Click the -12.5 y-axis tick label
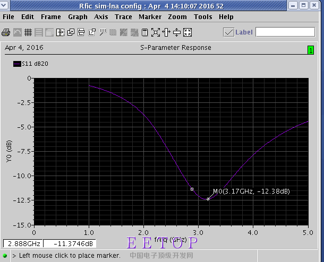The image size is (324, 262). tap(22, 200)
